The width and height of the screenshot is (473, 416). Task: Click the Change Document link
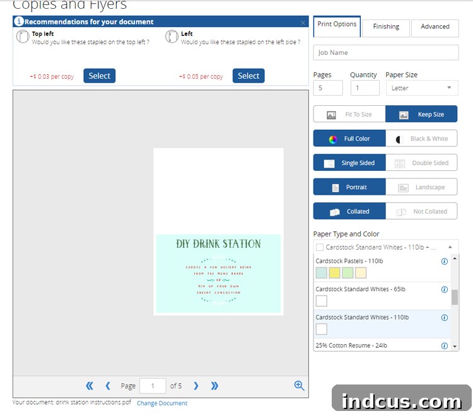162,403
